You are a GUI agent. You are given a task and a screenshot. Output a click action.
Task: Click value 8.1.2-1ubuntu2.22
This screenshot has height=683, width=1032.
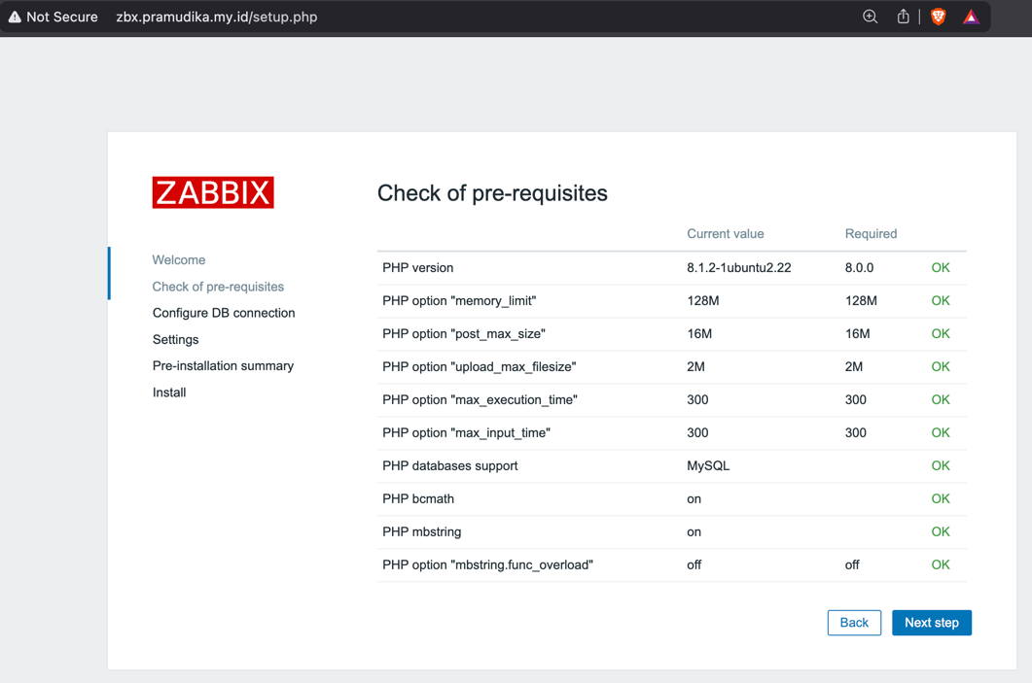(739, 267)
